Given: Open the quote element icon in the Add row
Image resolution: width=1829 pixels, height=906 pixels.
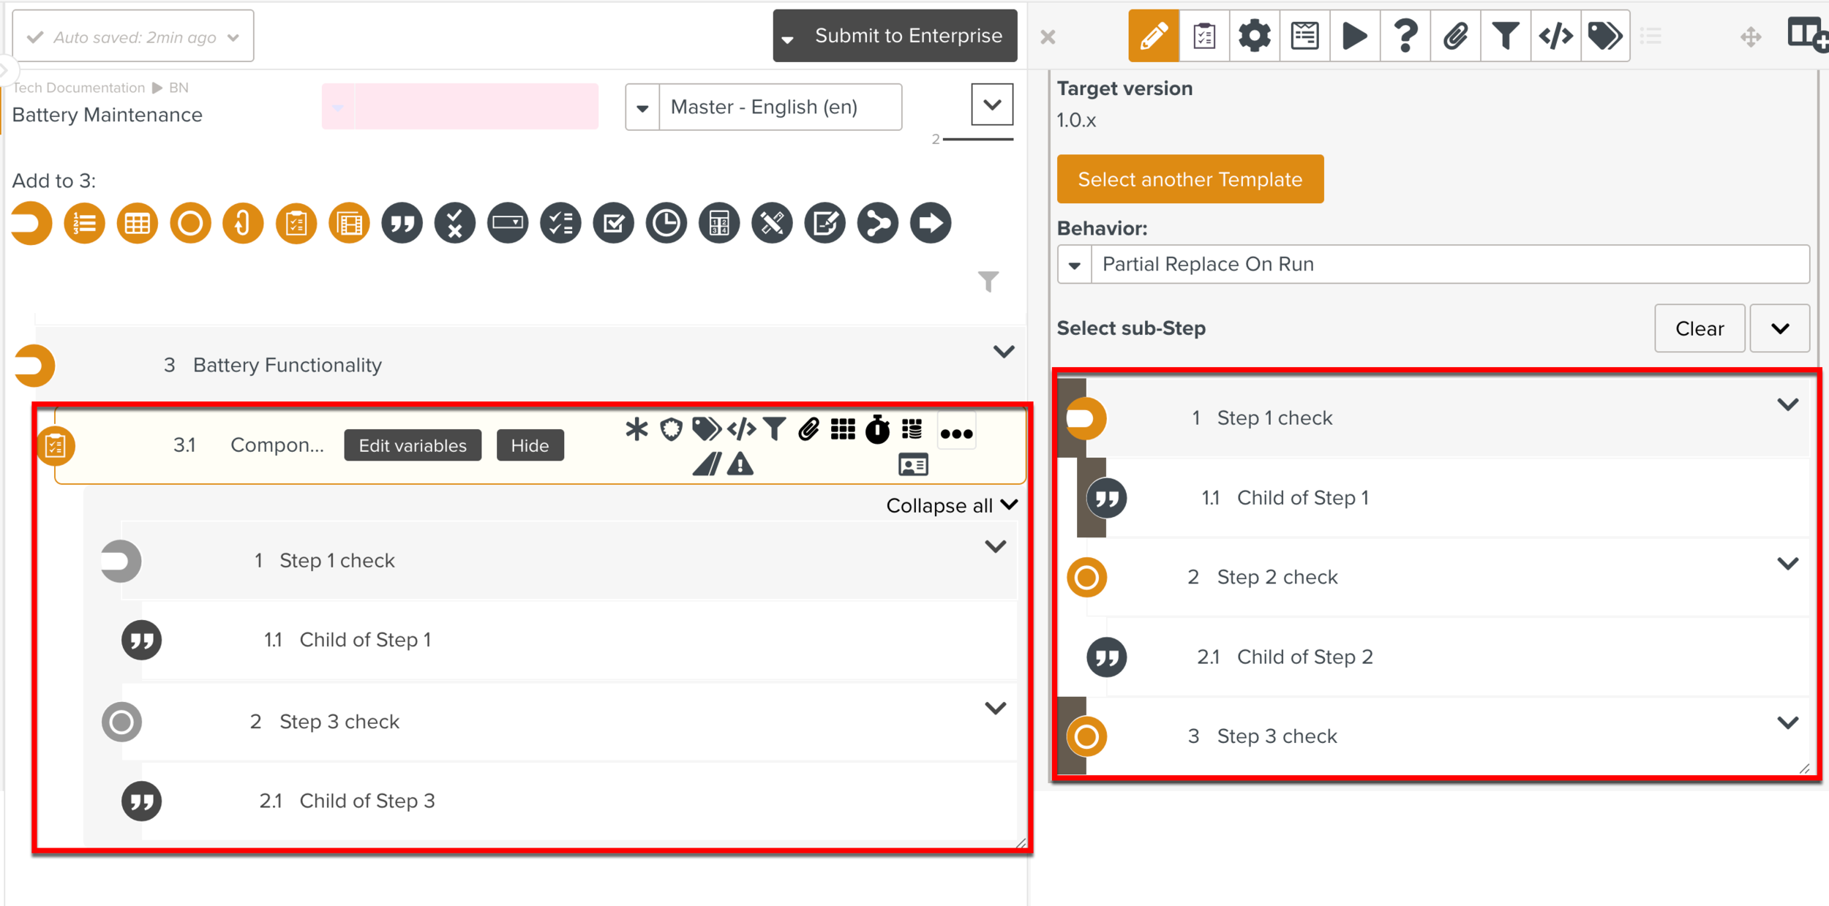Looking at the screenshot, I should pyautogui.click(x=402, y=223).
